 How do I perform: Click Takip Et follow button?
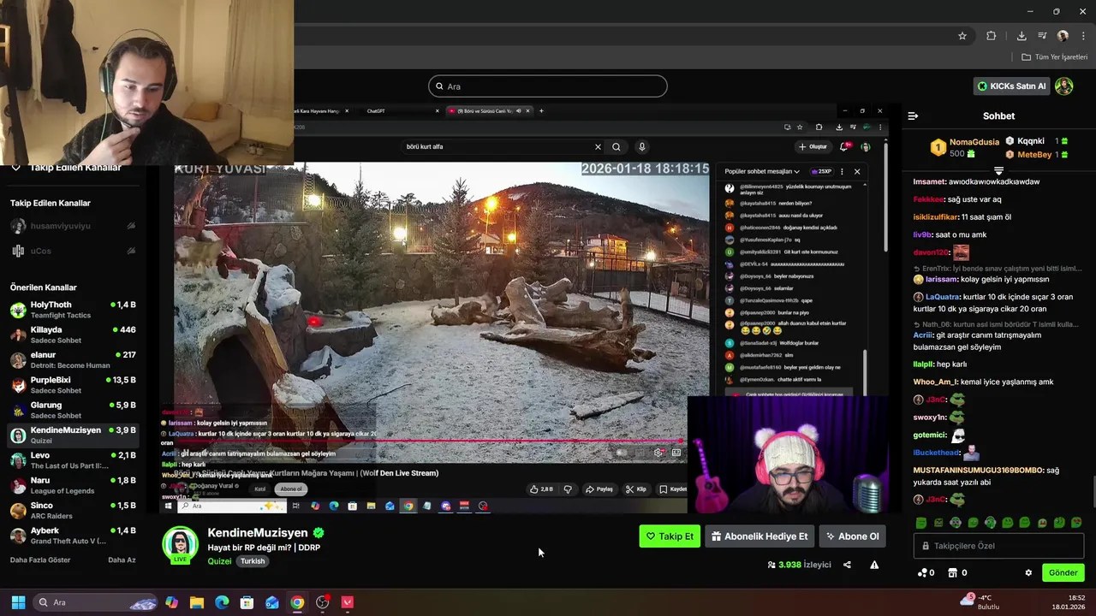670,536
